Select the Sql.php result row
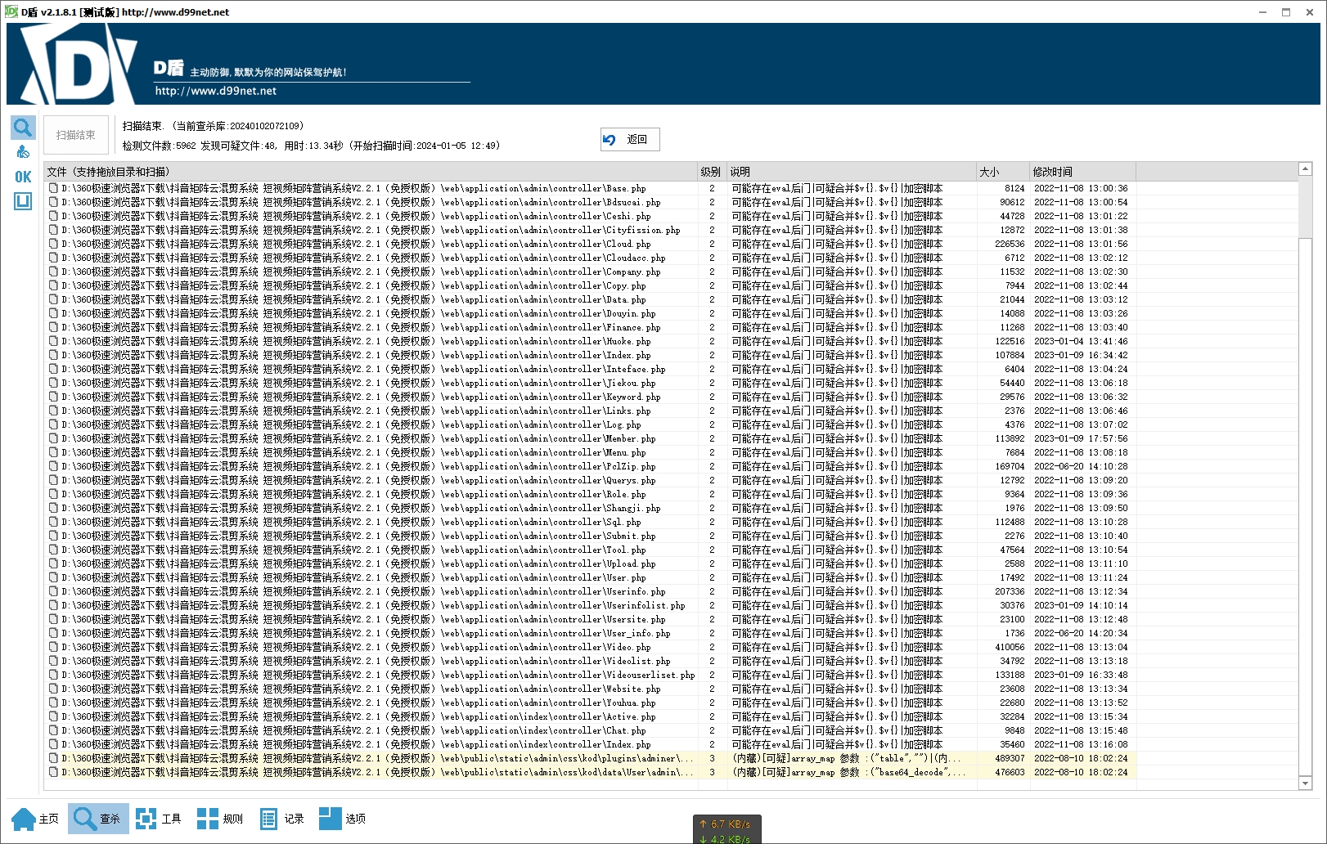The width and height of the screenshot is (1327, 844). pos(591,522)
